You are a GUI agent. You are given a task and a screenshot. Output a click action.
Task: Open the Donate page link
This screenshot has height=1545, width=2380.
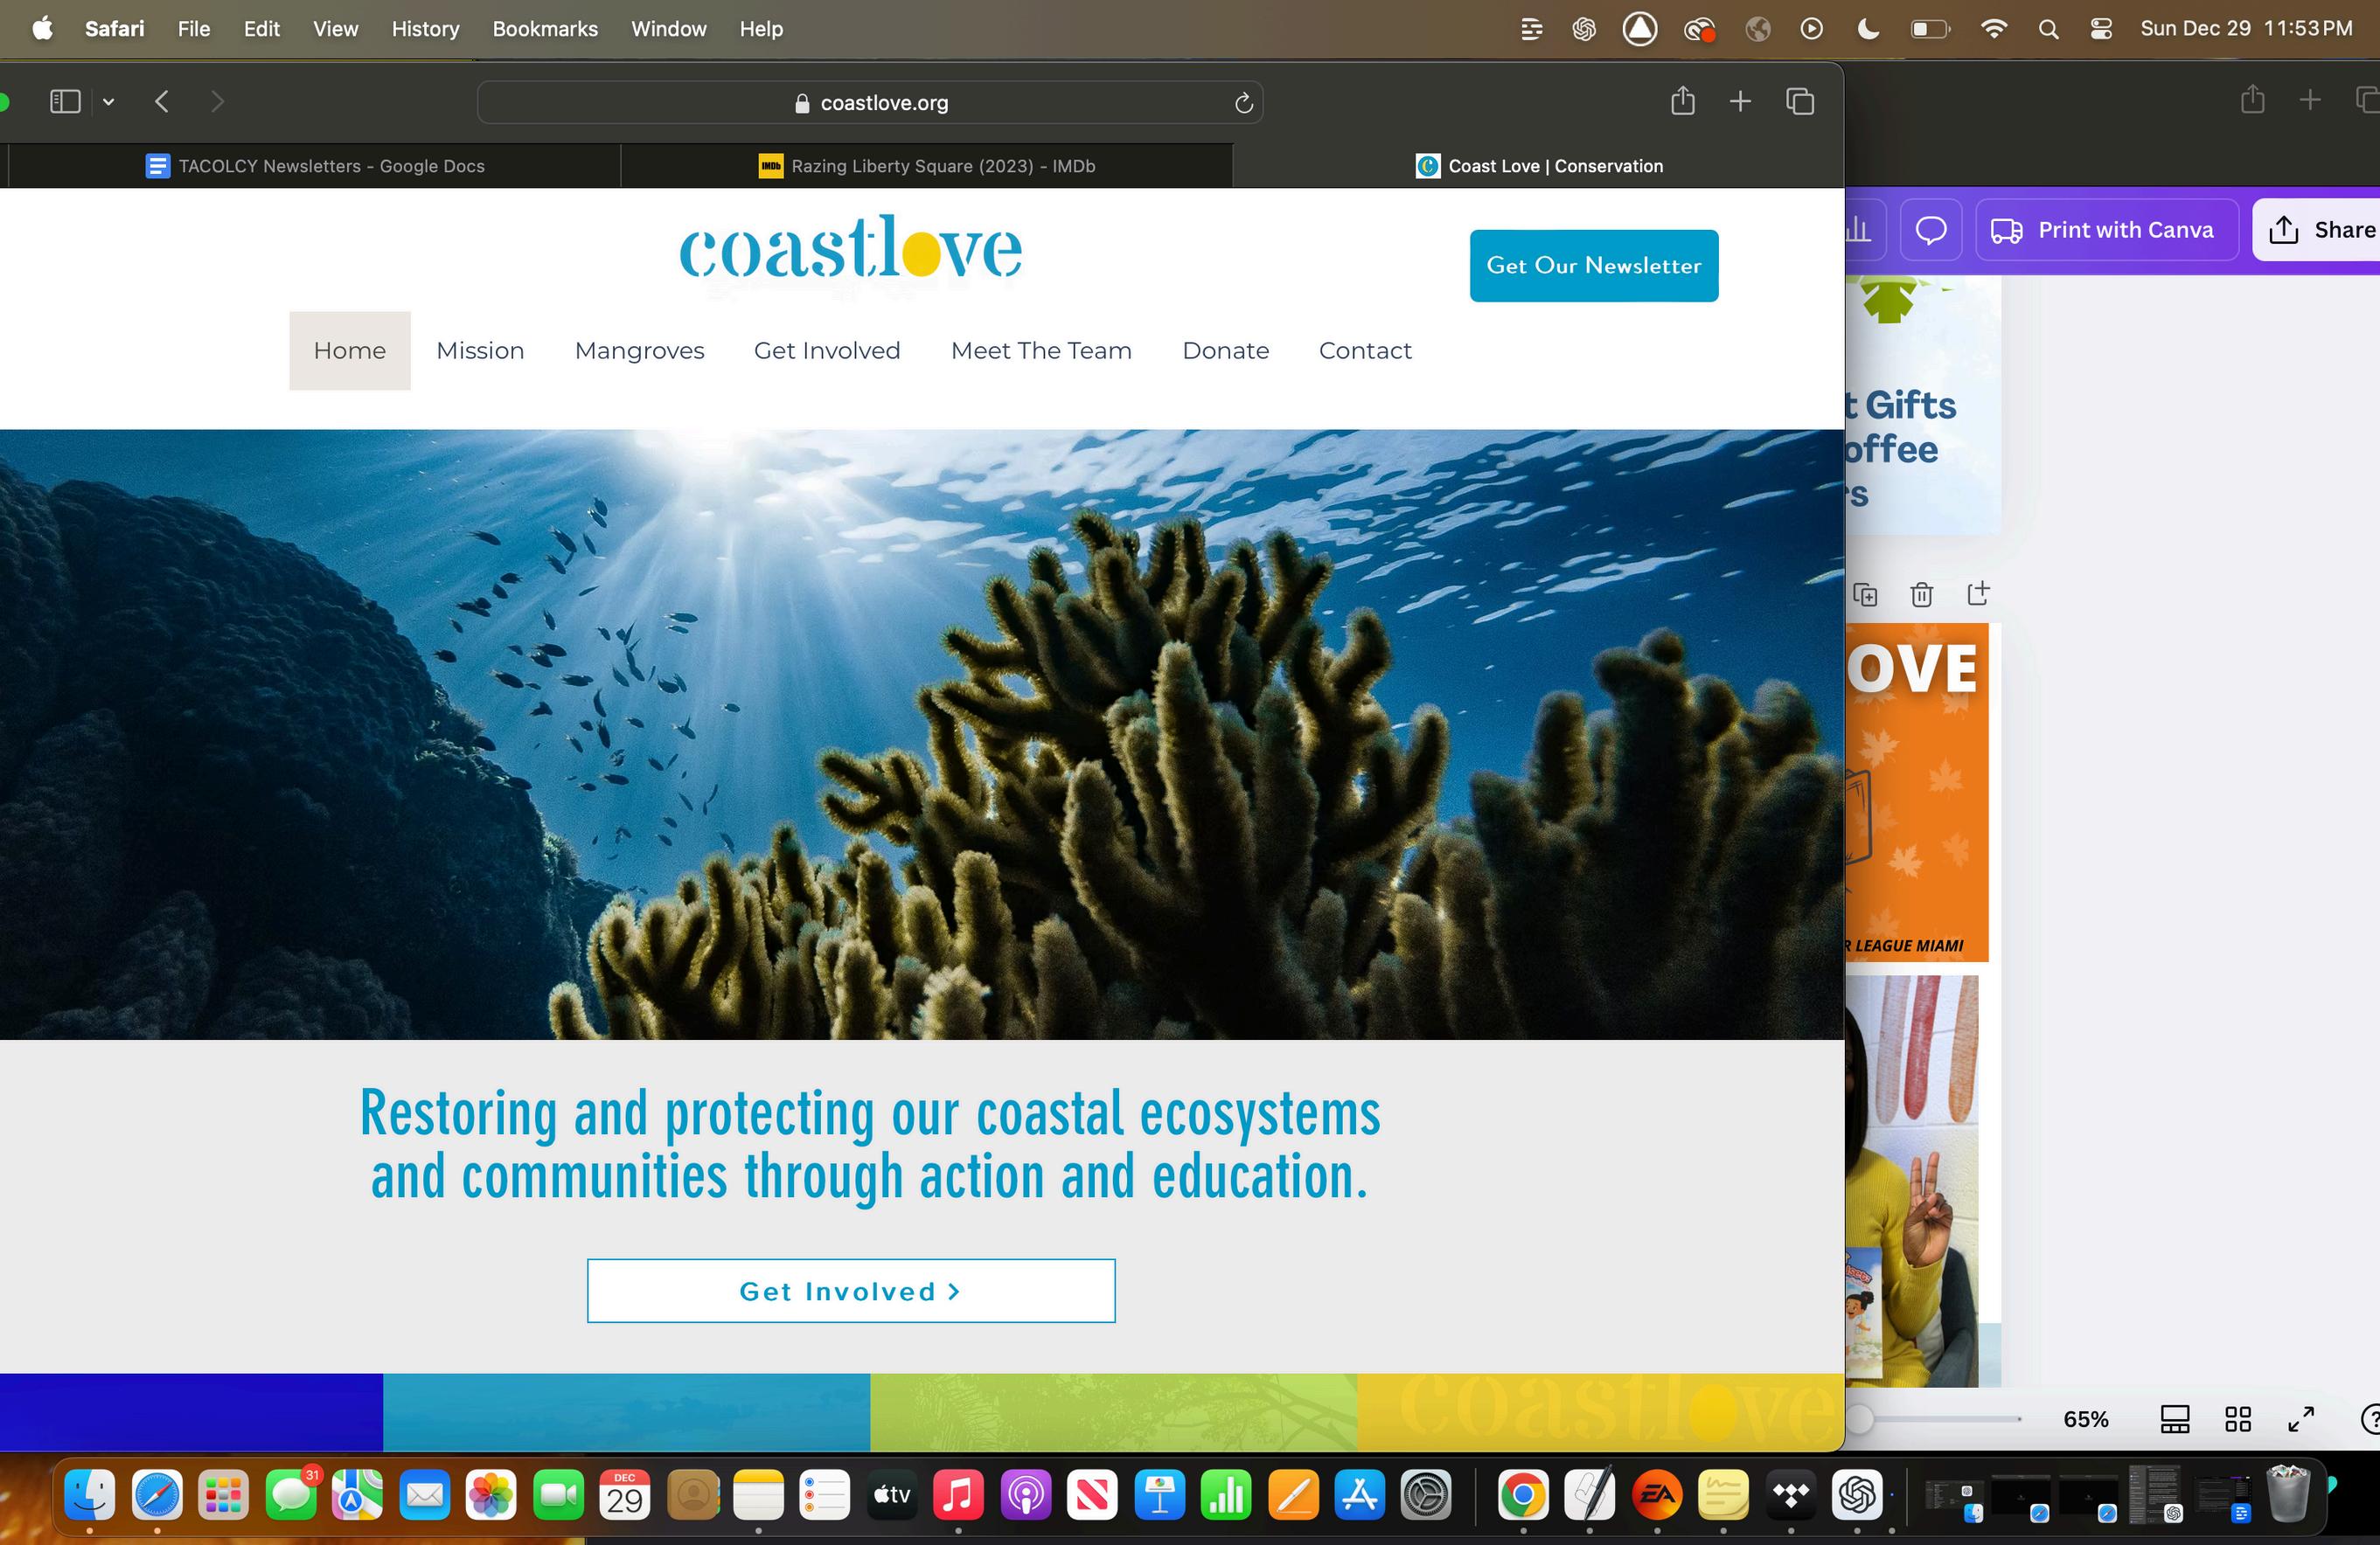1226,350
